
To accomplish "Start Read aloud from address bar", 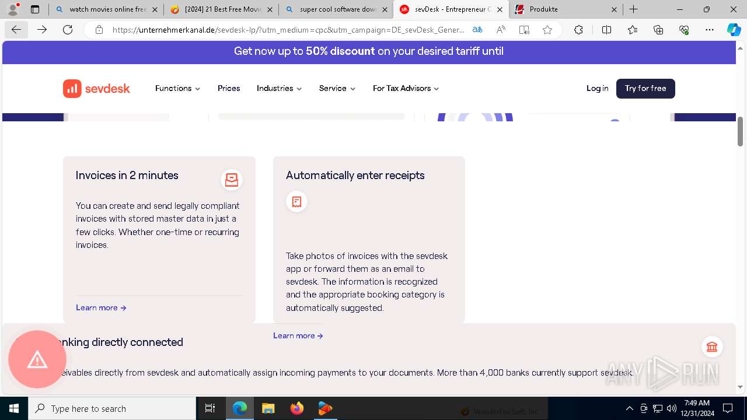I will click(501, 30).
